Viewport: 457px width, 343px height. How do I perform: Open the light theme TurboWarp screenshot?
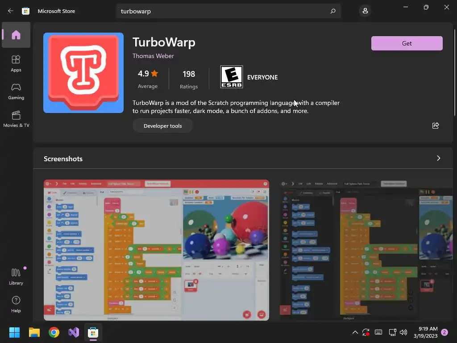pos(156,250)
